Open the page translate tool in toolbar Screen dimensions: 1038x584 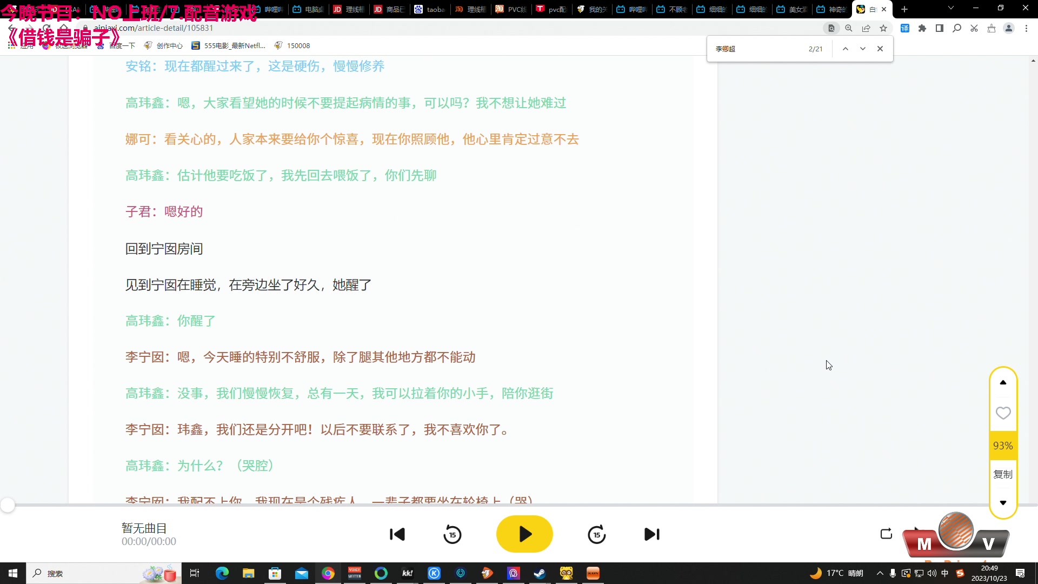click(x=905, y=28)
